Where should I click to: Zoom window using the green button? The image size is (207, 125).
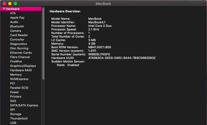[x=15, y=4]
